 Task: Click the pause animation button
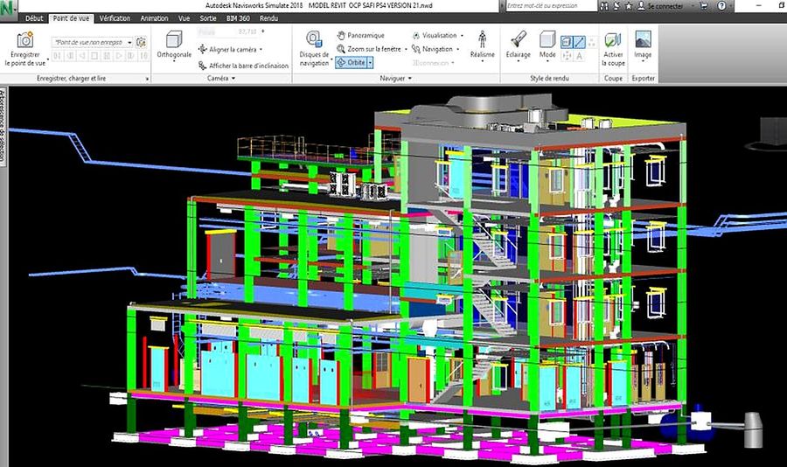pos(107,56)
